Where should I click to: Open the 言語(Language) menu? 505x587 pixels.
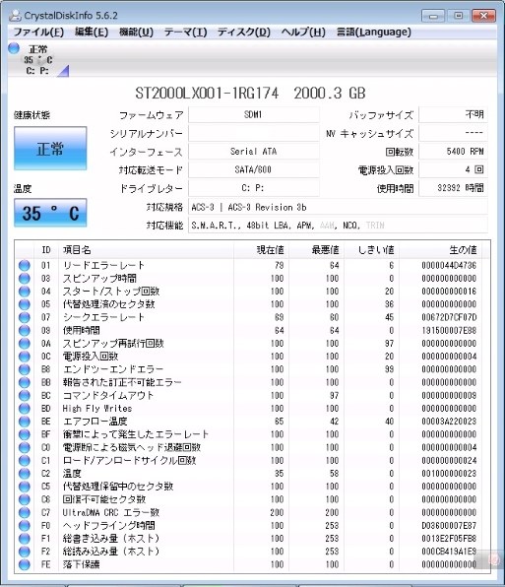click(x=373, y=33)
